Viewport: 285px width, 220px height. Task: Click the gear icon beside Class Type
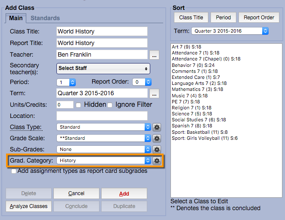(157, 127)
